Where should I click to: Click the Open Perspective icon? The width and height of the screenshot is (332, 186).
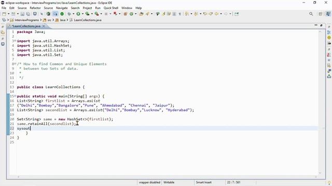(x=321, y=14)
